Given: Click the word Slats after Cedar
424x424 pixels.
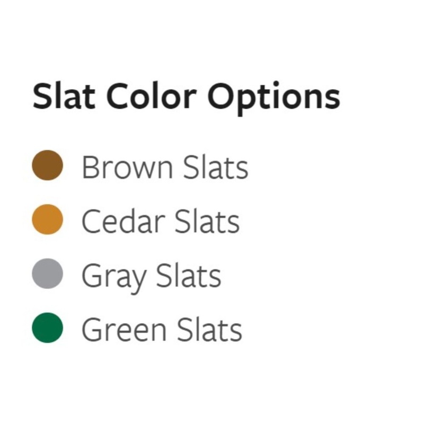Looking at the screenshot, I should (207, 222).
